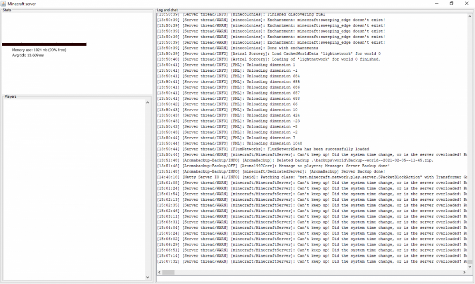Click the Avg tick stats text
The height and width of the screenshot is (284, 475).
(28, 55)
